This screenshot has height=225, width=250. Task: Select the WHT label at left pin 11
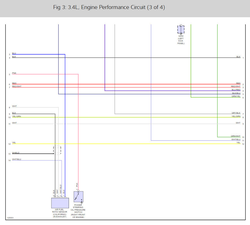click(14, 123)
